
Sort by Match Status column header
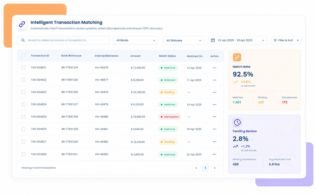point(167,56)
